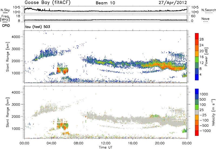Click the "4000" tick in the power panel

(x=16, y=37)
